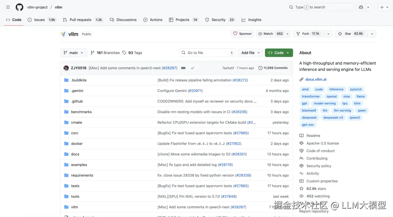Expand the commit message ellipsis button
Image resolution: width=393 pixels, height=217 pixels.
point(183,68)
